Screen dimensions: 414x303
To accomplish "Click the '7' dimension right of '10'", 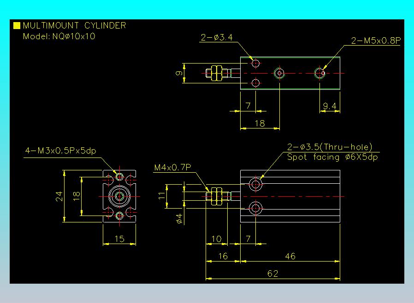I will [x=248, y=239].
